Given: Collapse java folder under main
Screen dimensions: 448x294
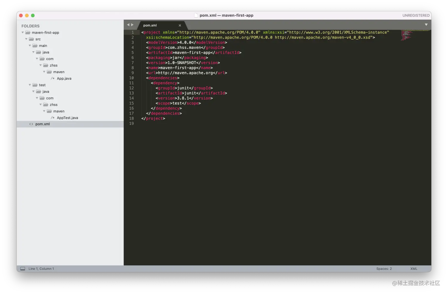Looking at the screenshot, I should coord(33,52).
